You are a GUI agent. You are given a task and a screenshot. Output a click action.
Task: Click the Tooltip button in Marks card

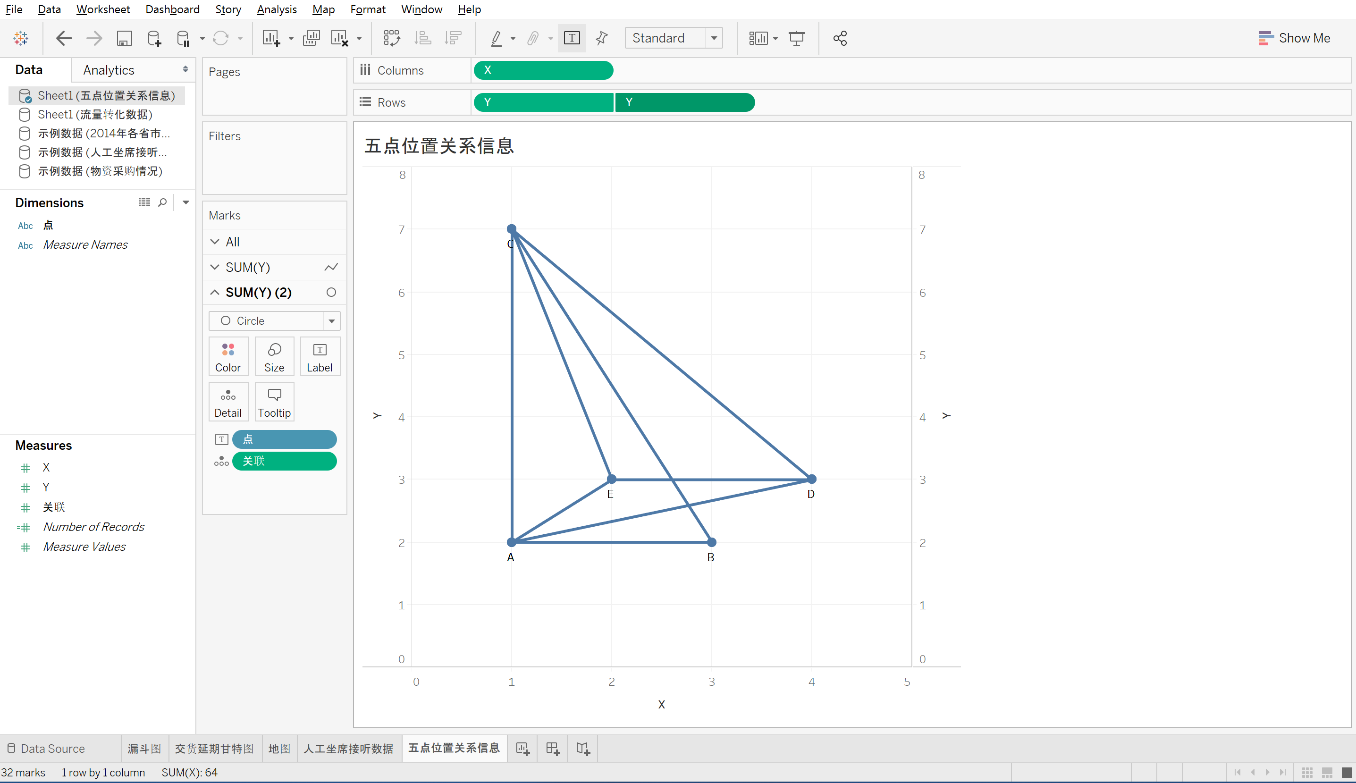[274, 402]
